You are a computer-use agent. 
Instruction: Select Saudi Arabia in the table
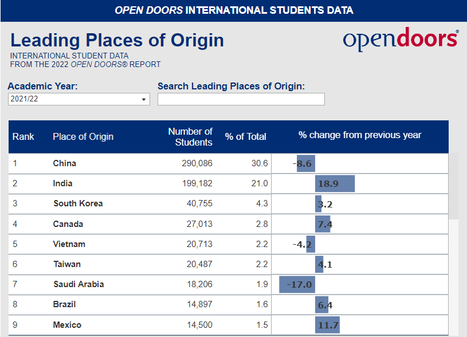click(79, 284)
